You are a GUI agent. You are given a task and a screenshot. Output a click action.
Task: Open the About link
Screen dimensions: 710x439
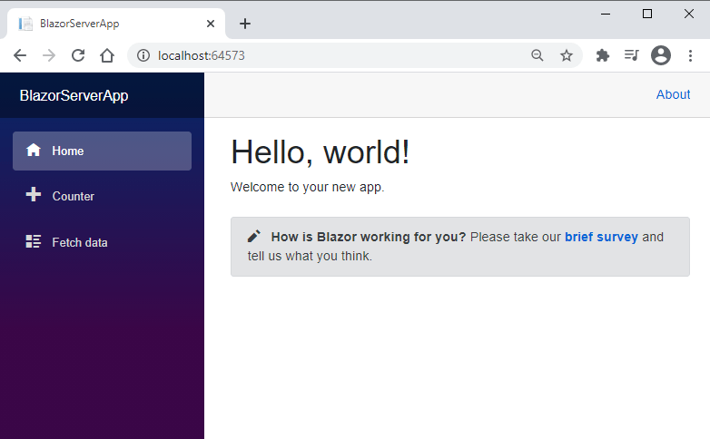674,94
